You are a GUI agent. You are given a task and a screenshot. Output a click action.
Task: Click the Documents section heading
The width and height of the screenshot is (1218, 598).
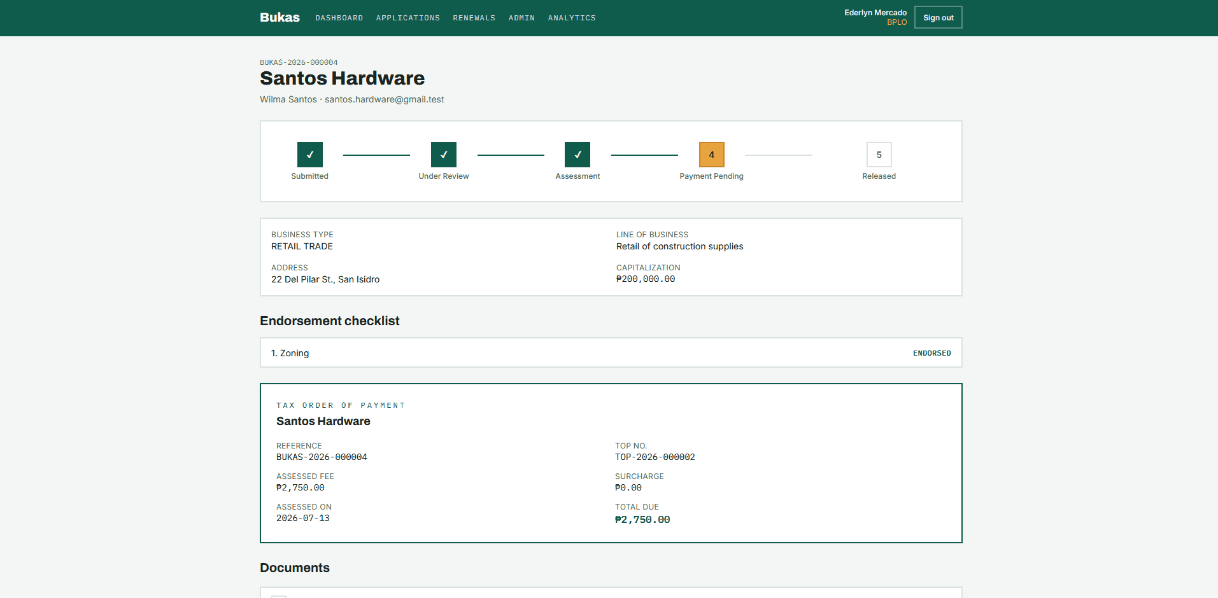point(294,567)
